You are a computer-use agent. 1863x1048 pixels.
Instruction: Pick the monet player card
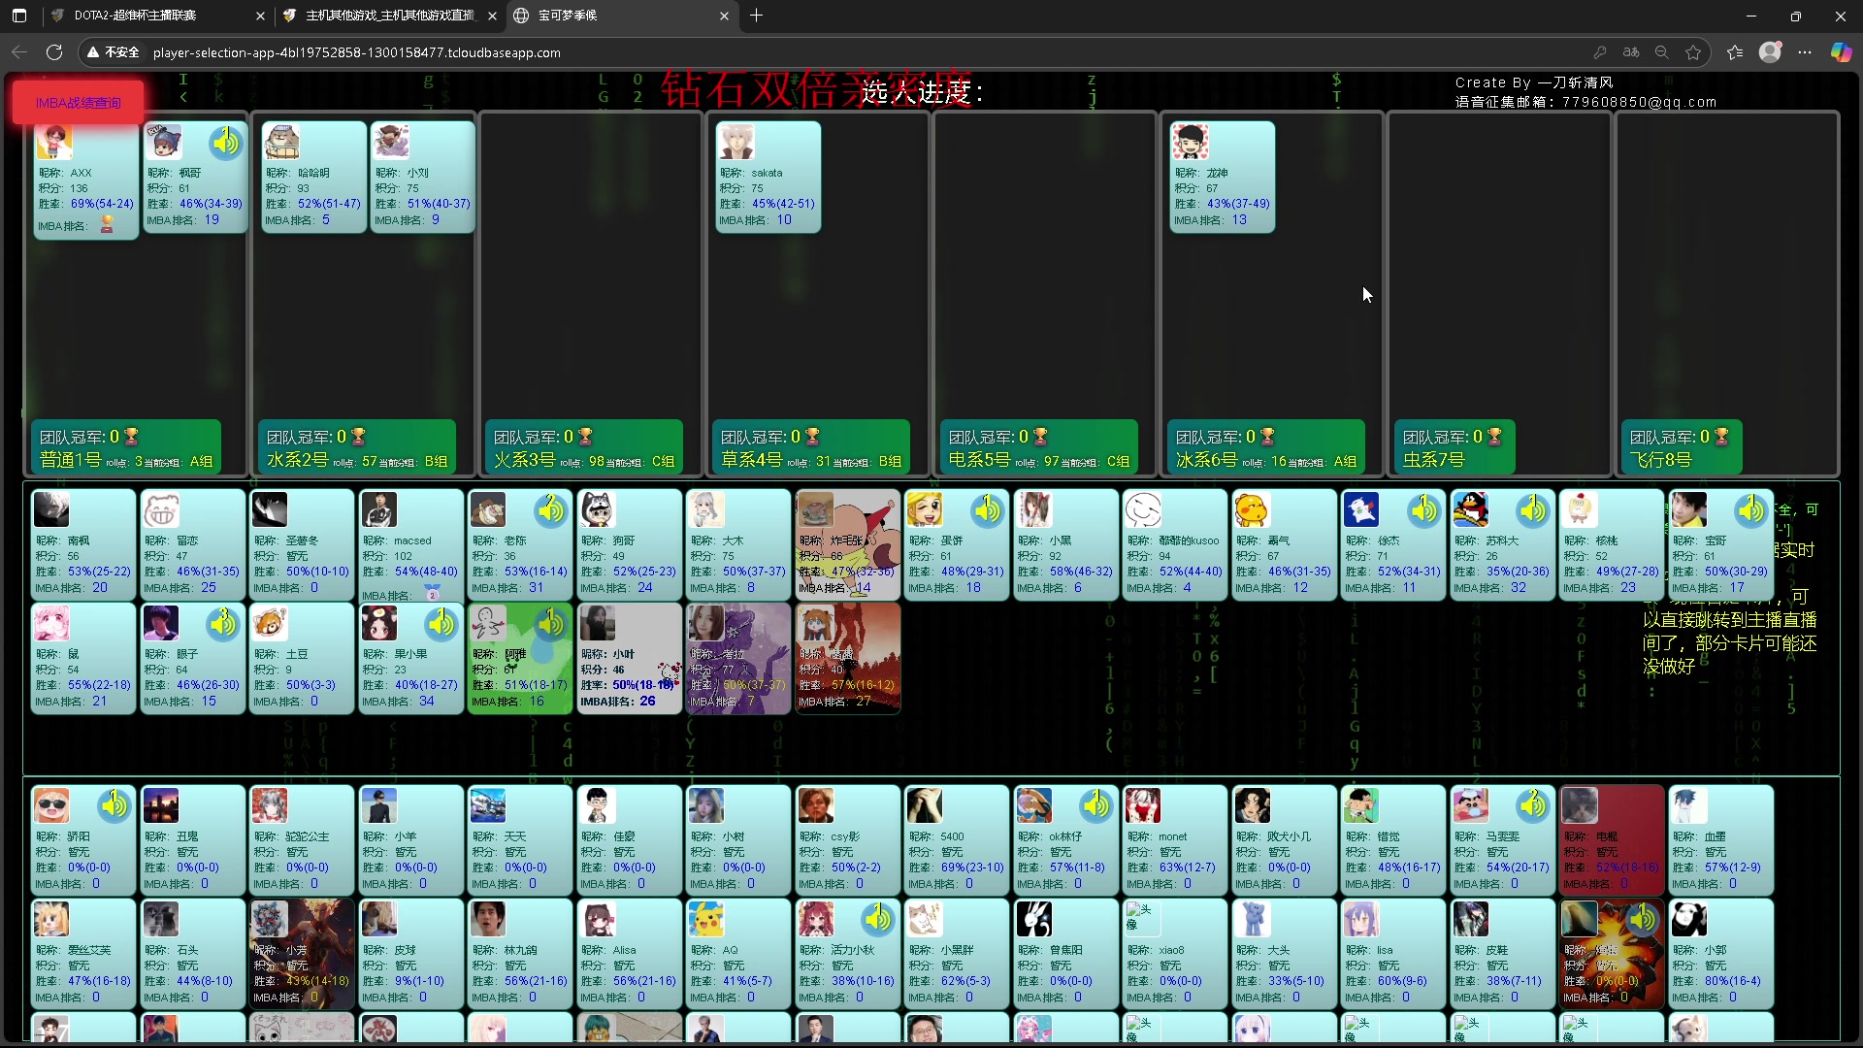pyautogui.click(x=1175, y=840)
